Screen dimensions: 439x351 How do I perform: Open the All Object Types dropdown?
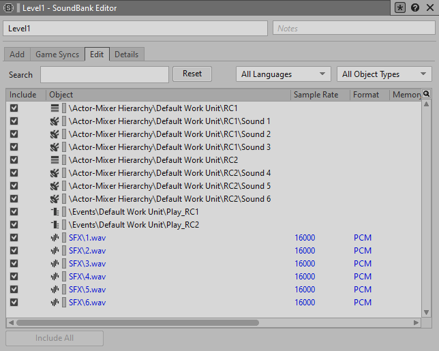(384, 74)
